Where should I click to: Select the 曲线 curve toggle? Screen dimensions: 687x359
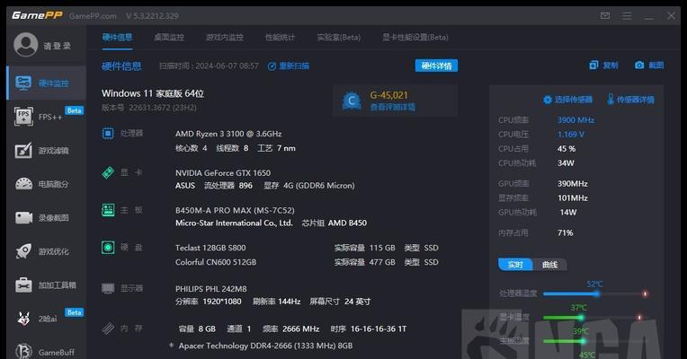549,265
